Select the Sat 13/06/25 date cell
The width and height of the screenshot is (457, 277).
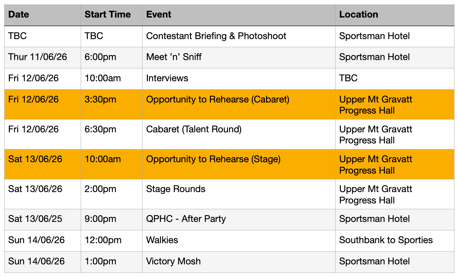43,219
